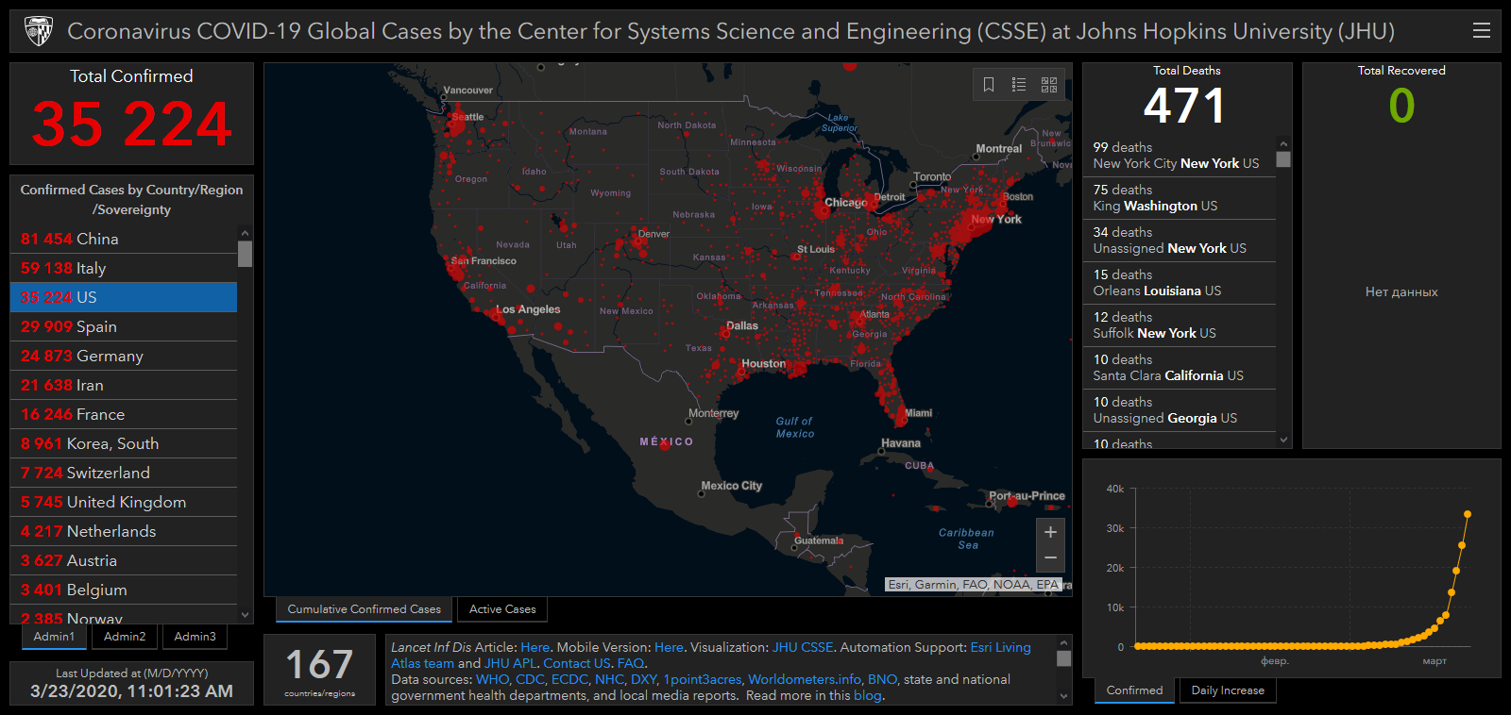1511x715 pixels.
Task: Switch to the Admin3 tab
Action: point(195,637)
